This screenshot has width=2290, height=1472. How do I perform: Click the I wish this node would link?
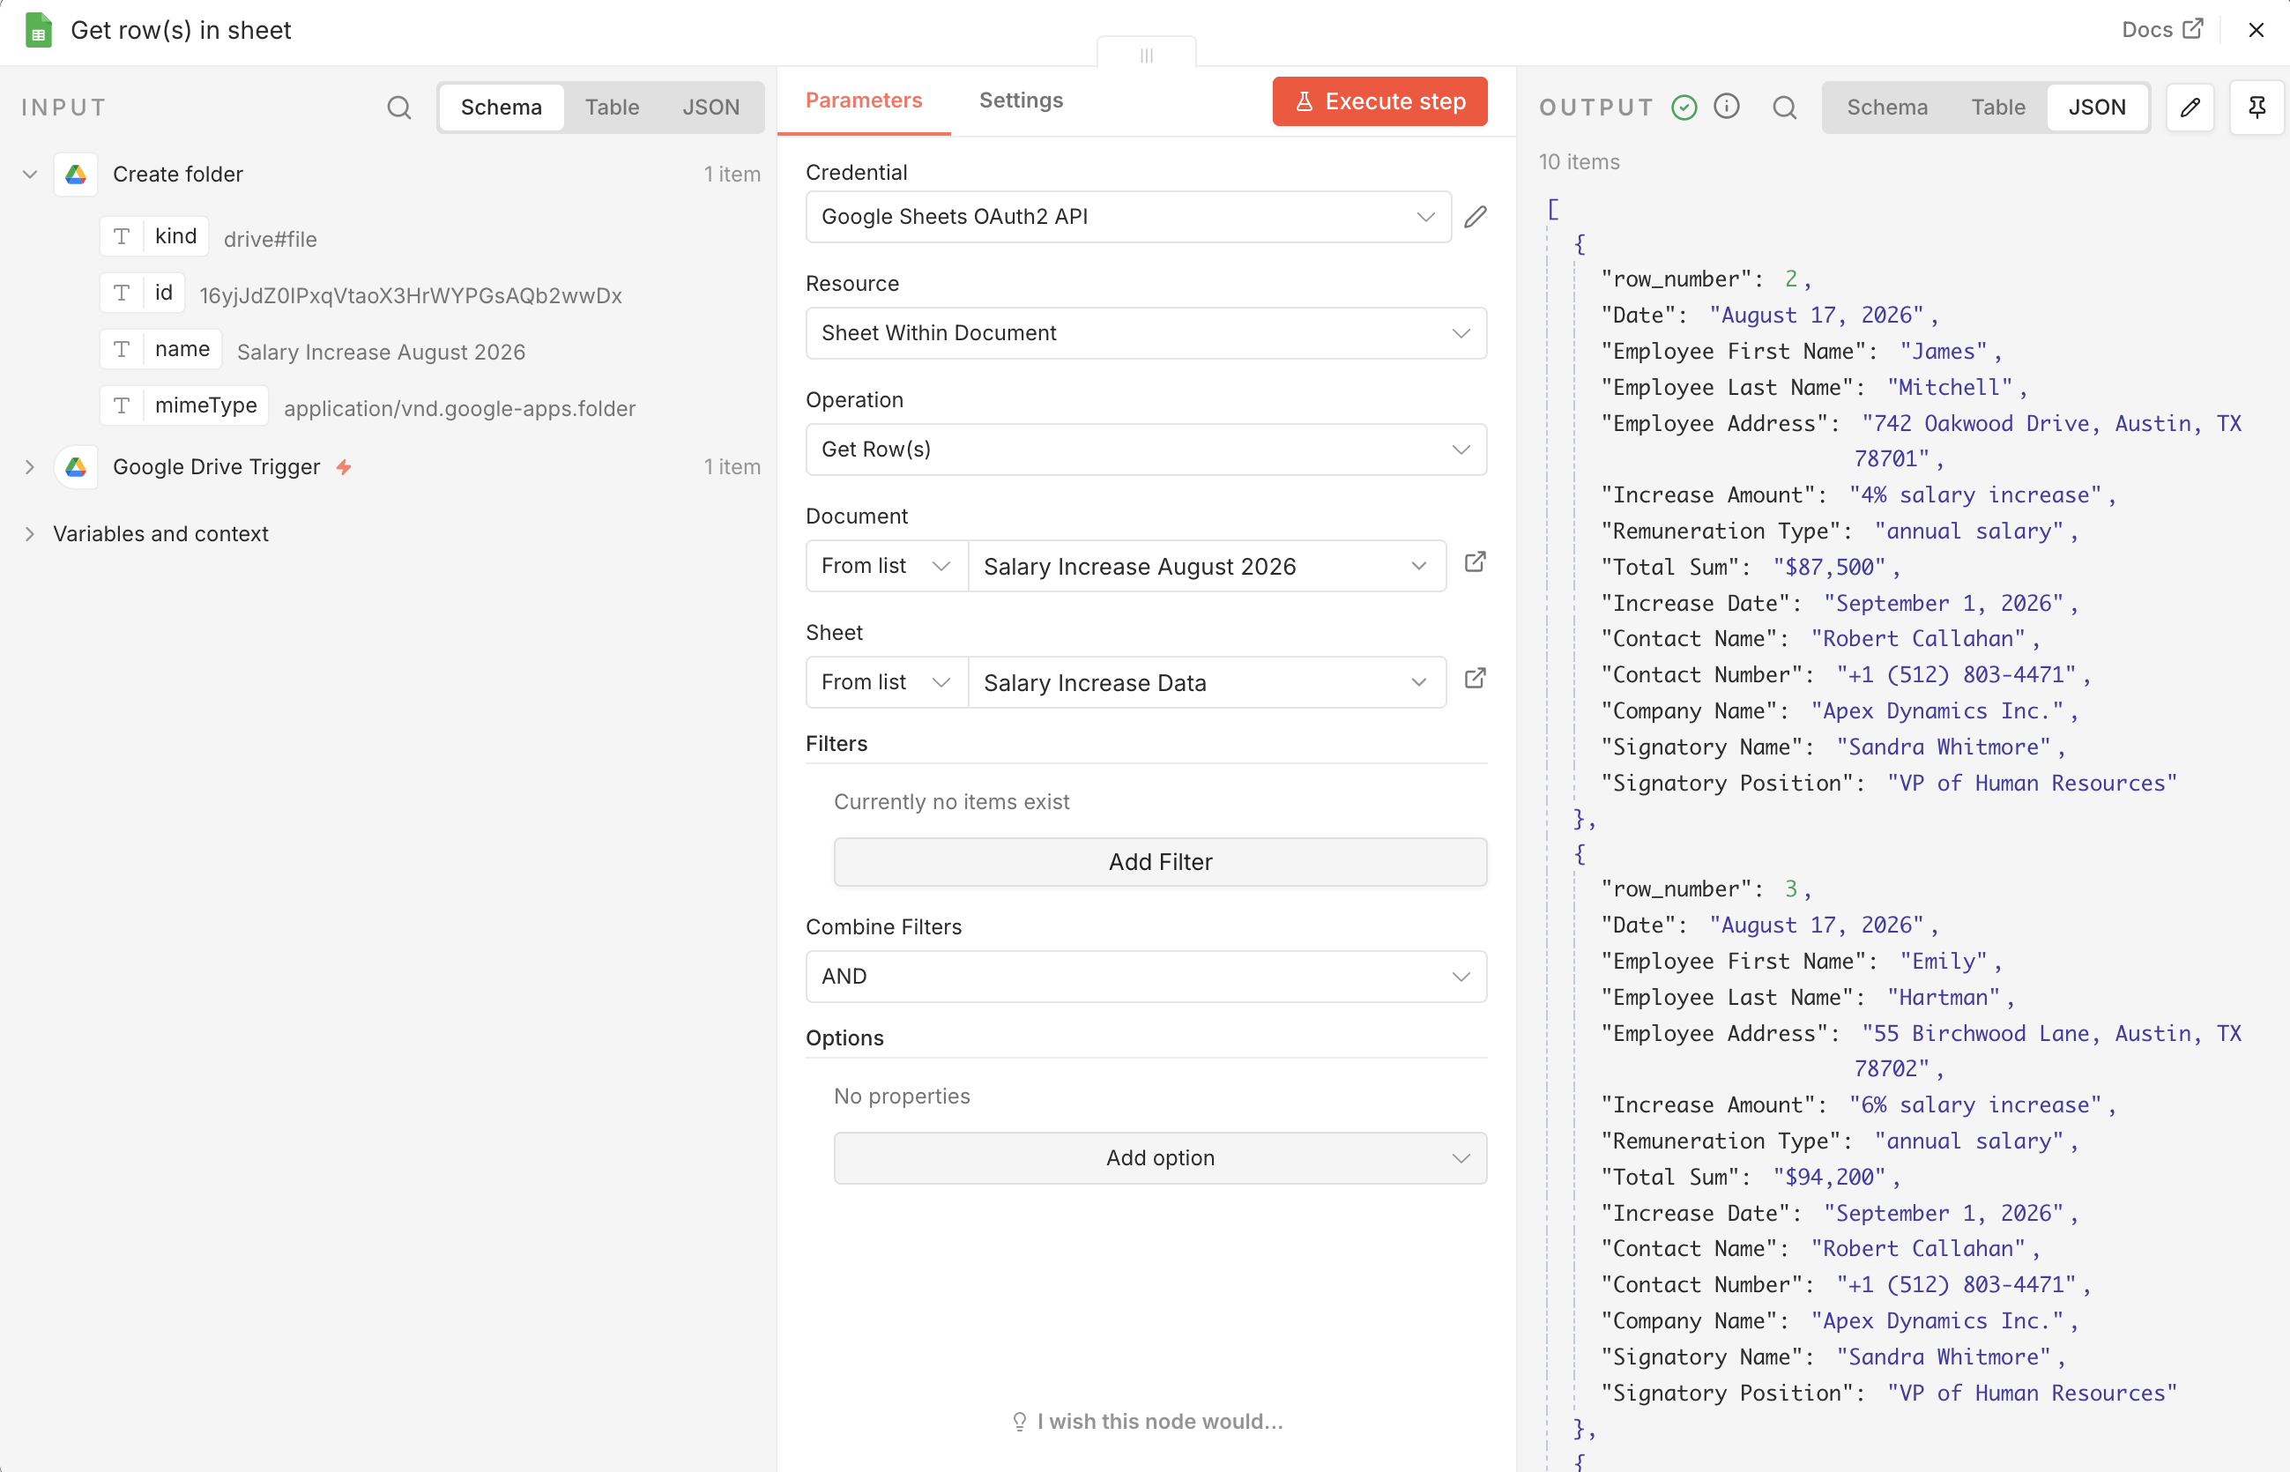1159,1422
